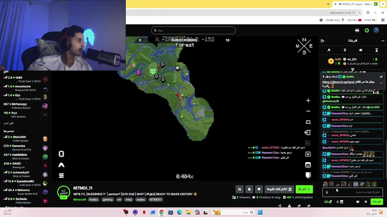The image size is (387, 217).
Task: Open the chat three-dot options menu
Action: tap(383, 41)
